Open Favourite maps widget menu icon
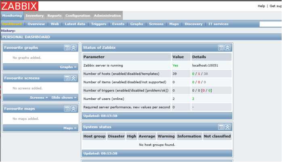Image resolution: width=282 pixels, height=162 pixels. [x=67, y=108]
